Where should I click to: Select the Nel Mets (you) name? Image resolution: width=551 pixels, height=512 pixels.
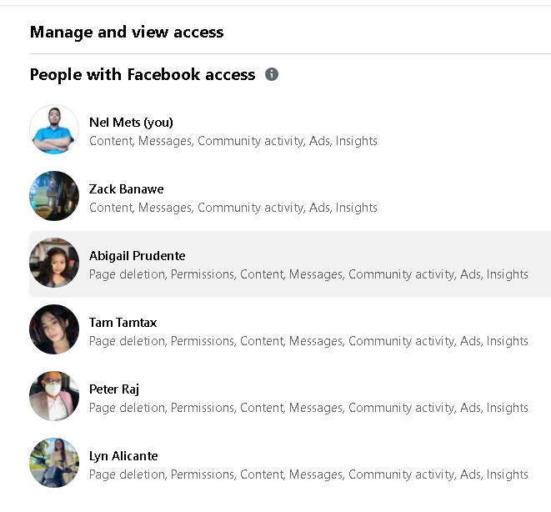point(131,123)
